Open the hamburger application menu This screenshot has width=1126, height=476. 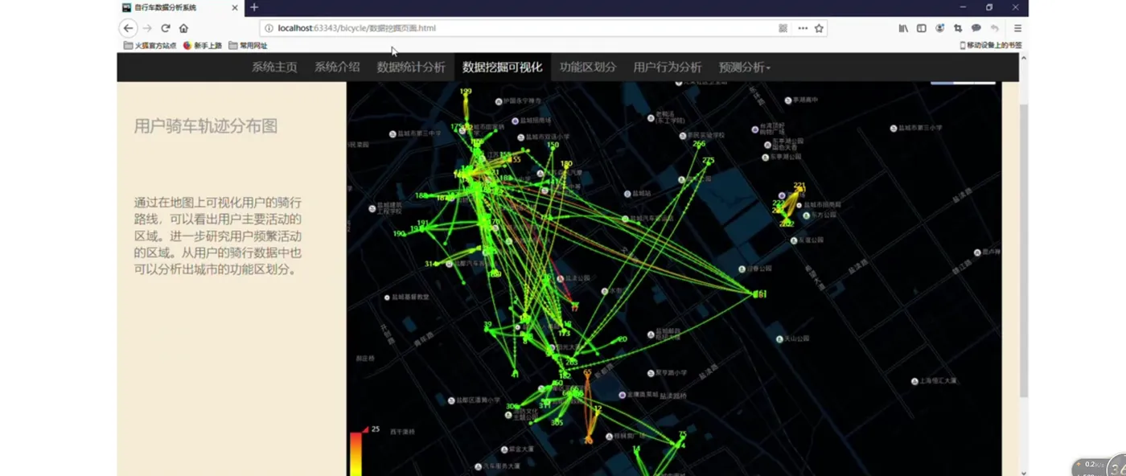1017,28
